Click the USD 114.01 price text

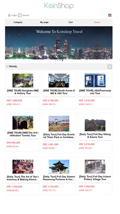[85, 104]
